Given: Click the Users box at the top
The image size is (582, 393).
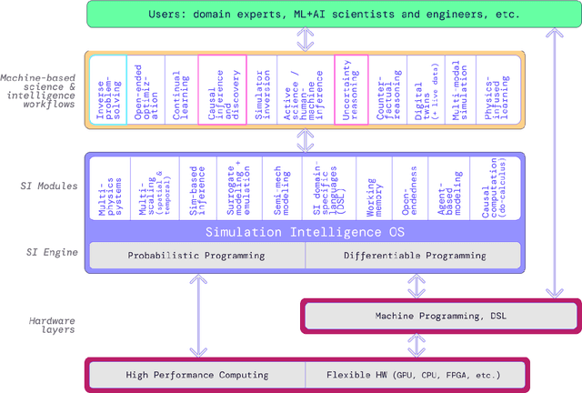Looking at the screenshot, I should (x=302, y=15).
